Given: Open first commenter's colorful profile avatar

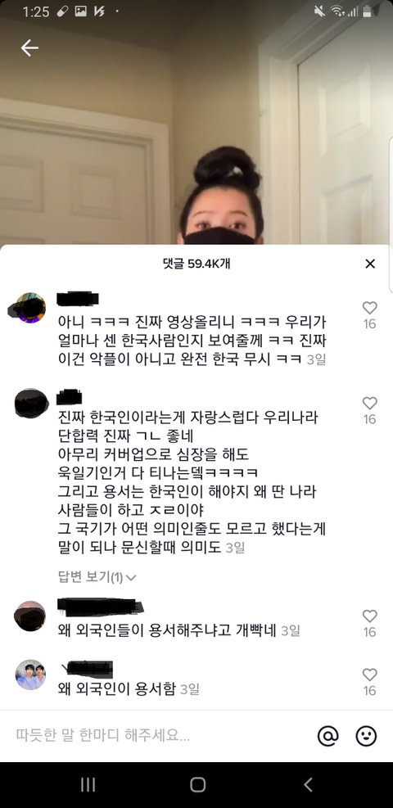Looking at the screenshot, I should point(30,308).
